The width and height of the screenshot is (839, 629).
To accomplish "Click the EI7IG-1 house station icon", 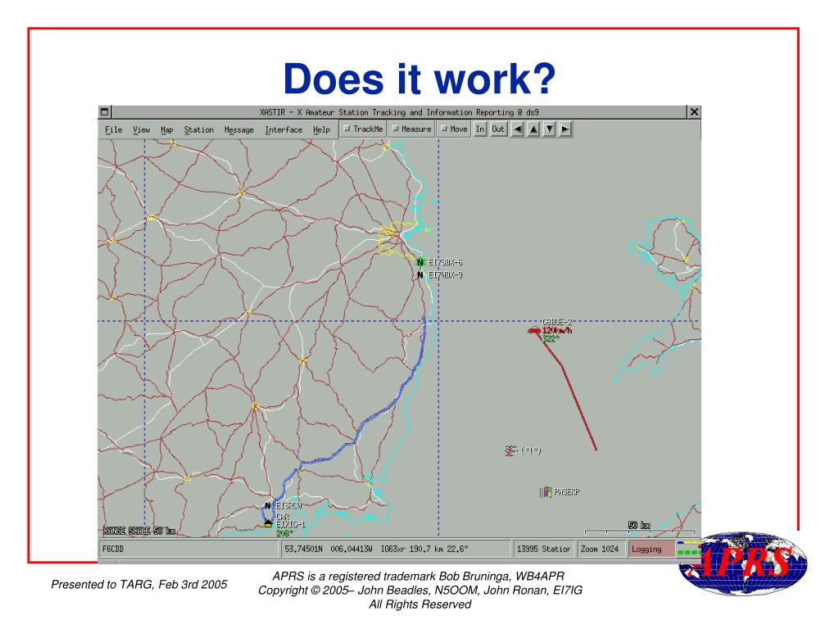I will [269, 523].
